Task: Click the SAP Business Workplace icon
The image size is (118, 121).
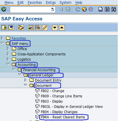Action: tap(21, 28)
